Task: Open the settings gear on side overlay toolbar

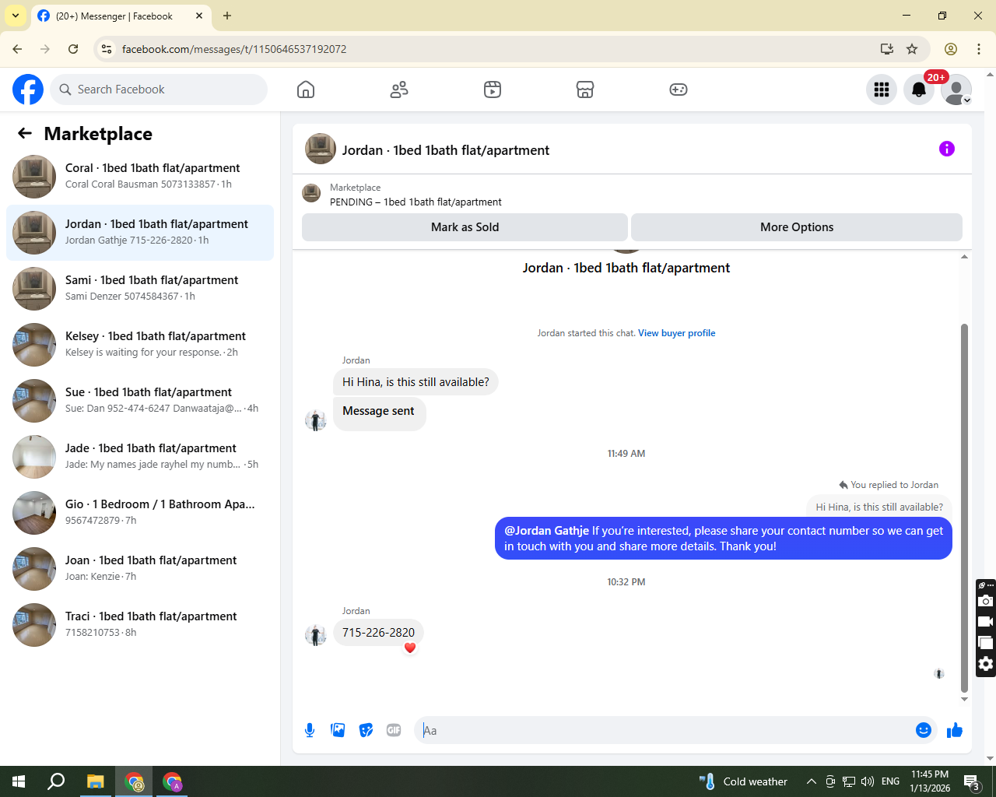Action: pyautogui.click(x=986, y=664)
